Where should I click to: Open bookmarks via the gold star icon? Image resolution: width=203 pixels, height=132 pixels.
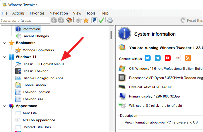point(86,20)
